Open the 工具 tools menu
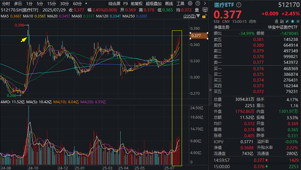 pos(180,4)
